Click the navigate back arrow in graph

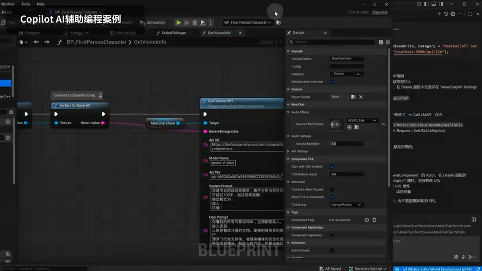36,42
